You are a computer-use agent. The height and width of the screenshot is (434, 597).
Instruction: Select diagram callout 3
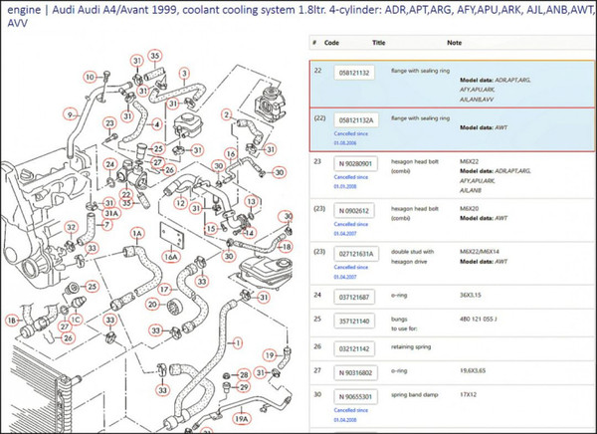click(184, 73)
